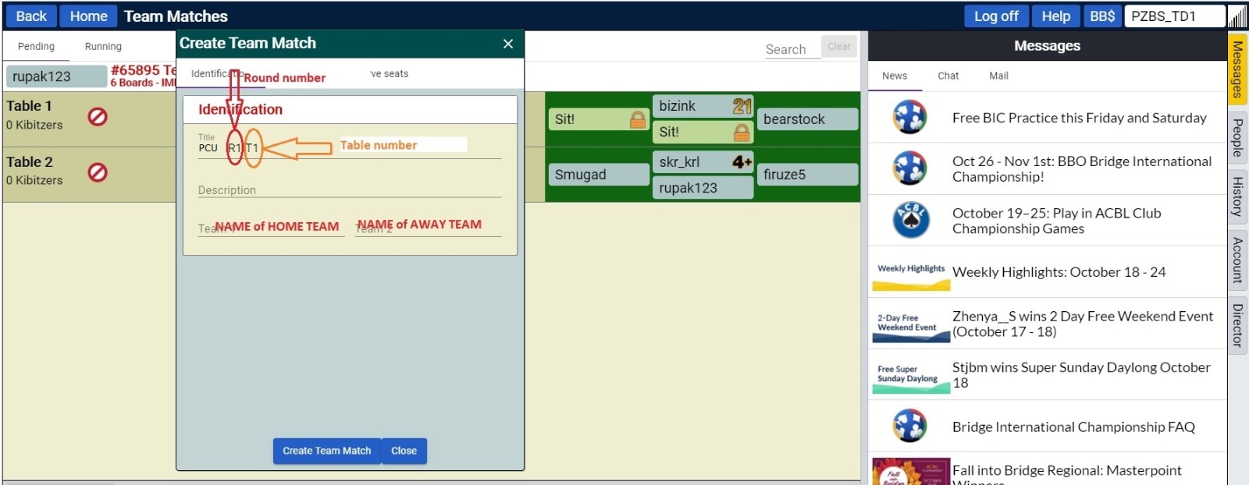Click the no-entry icon on Table 1

98,117
